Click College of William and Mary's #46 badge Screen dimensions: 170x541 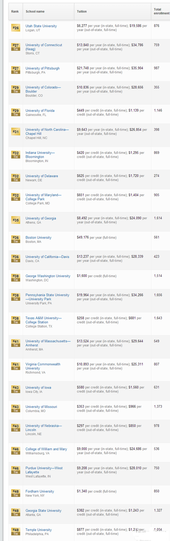(16, 451)
